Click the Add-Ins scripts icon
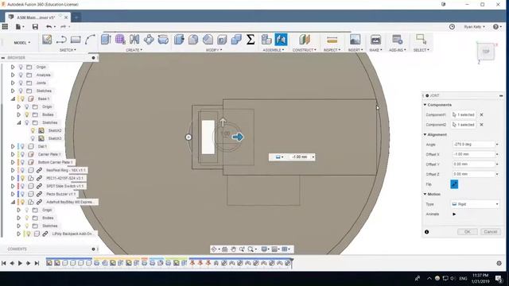Image resolution: width=509 pixels, height=286 pixels. (397, 40)
